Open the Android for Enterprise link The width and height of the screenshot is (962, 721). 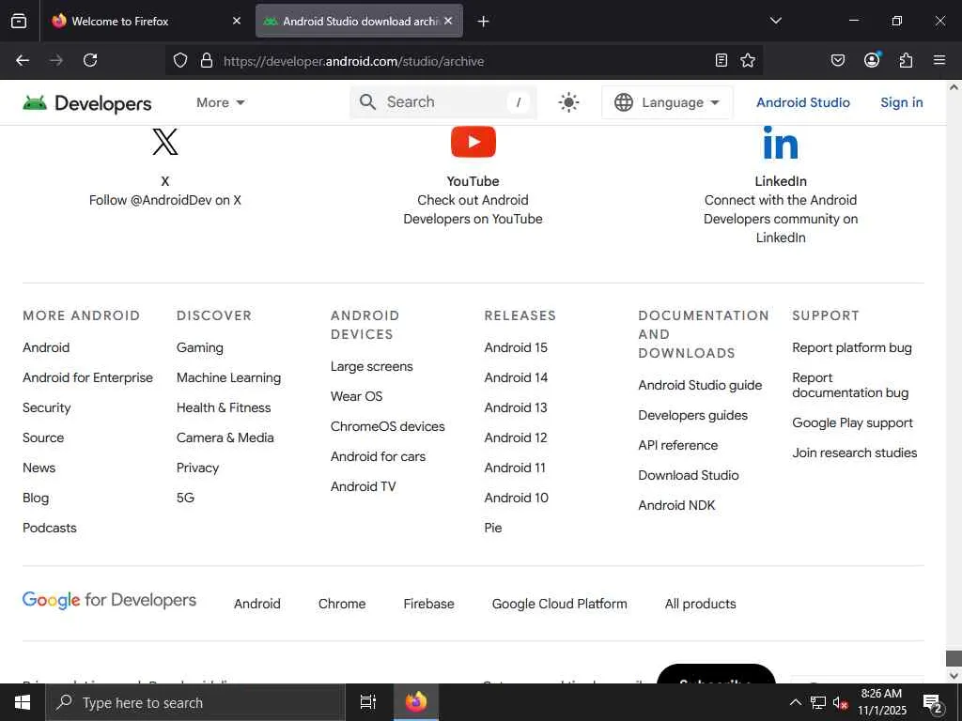tap(87, 377)
